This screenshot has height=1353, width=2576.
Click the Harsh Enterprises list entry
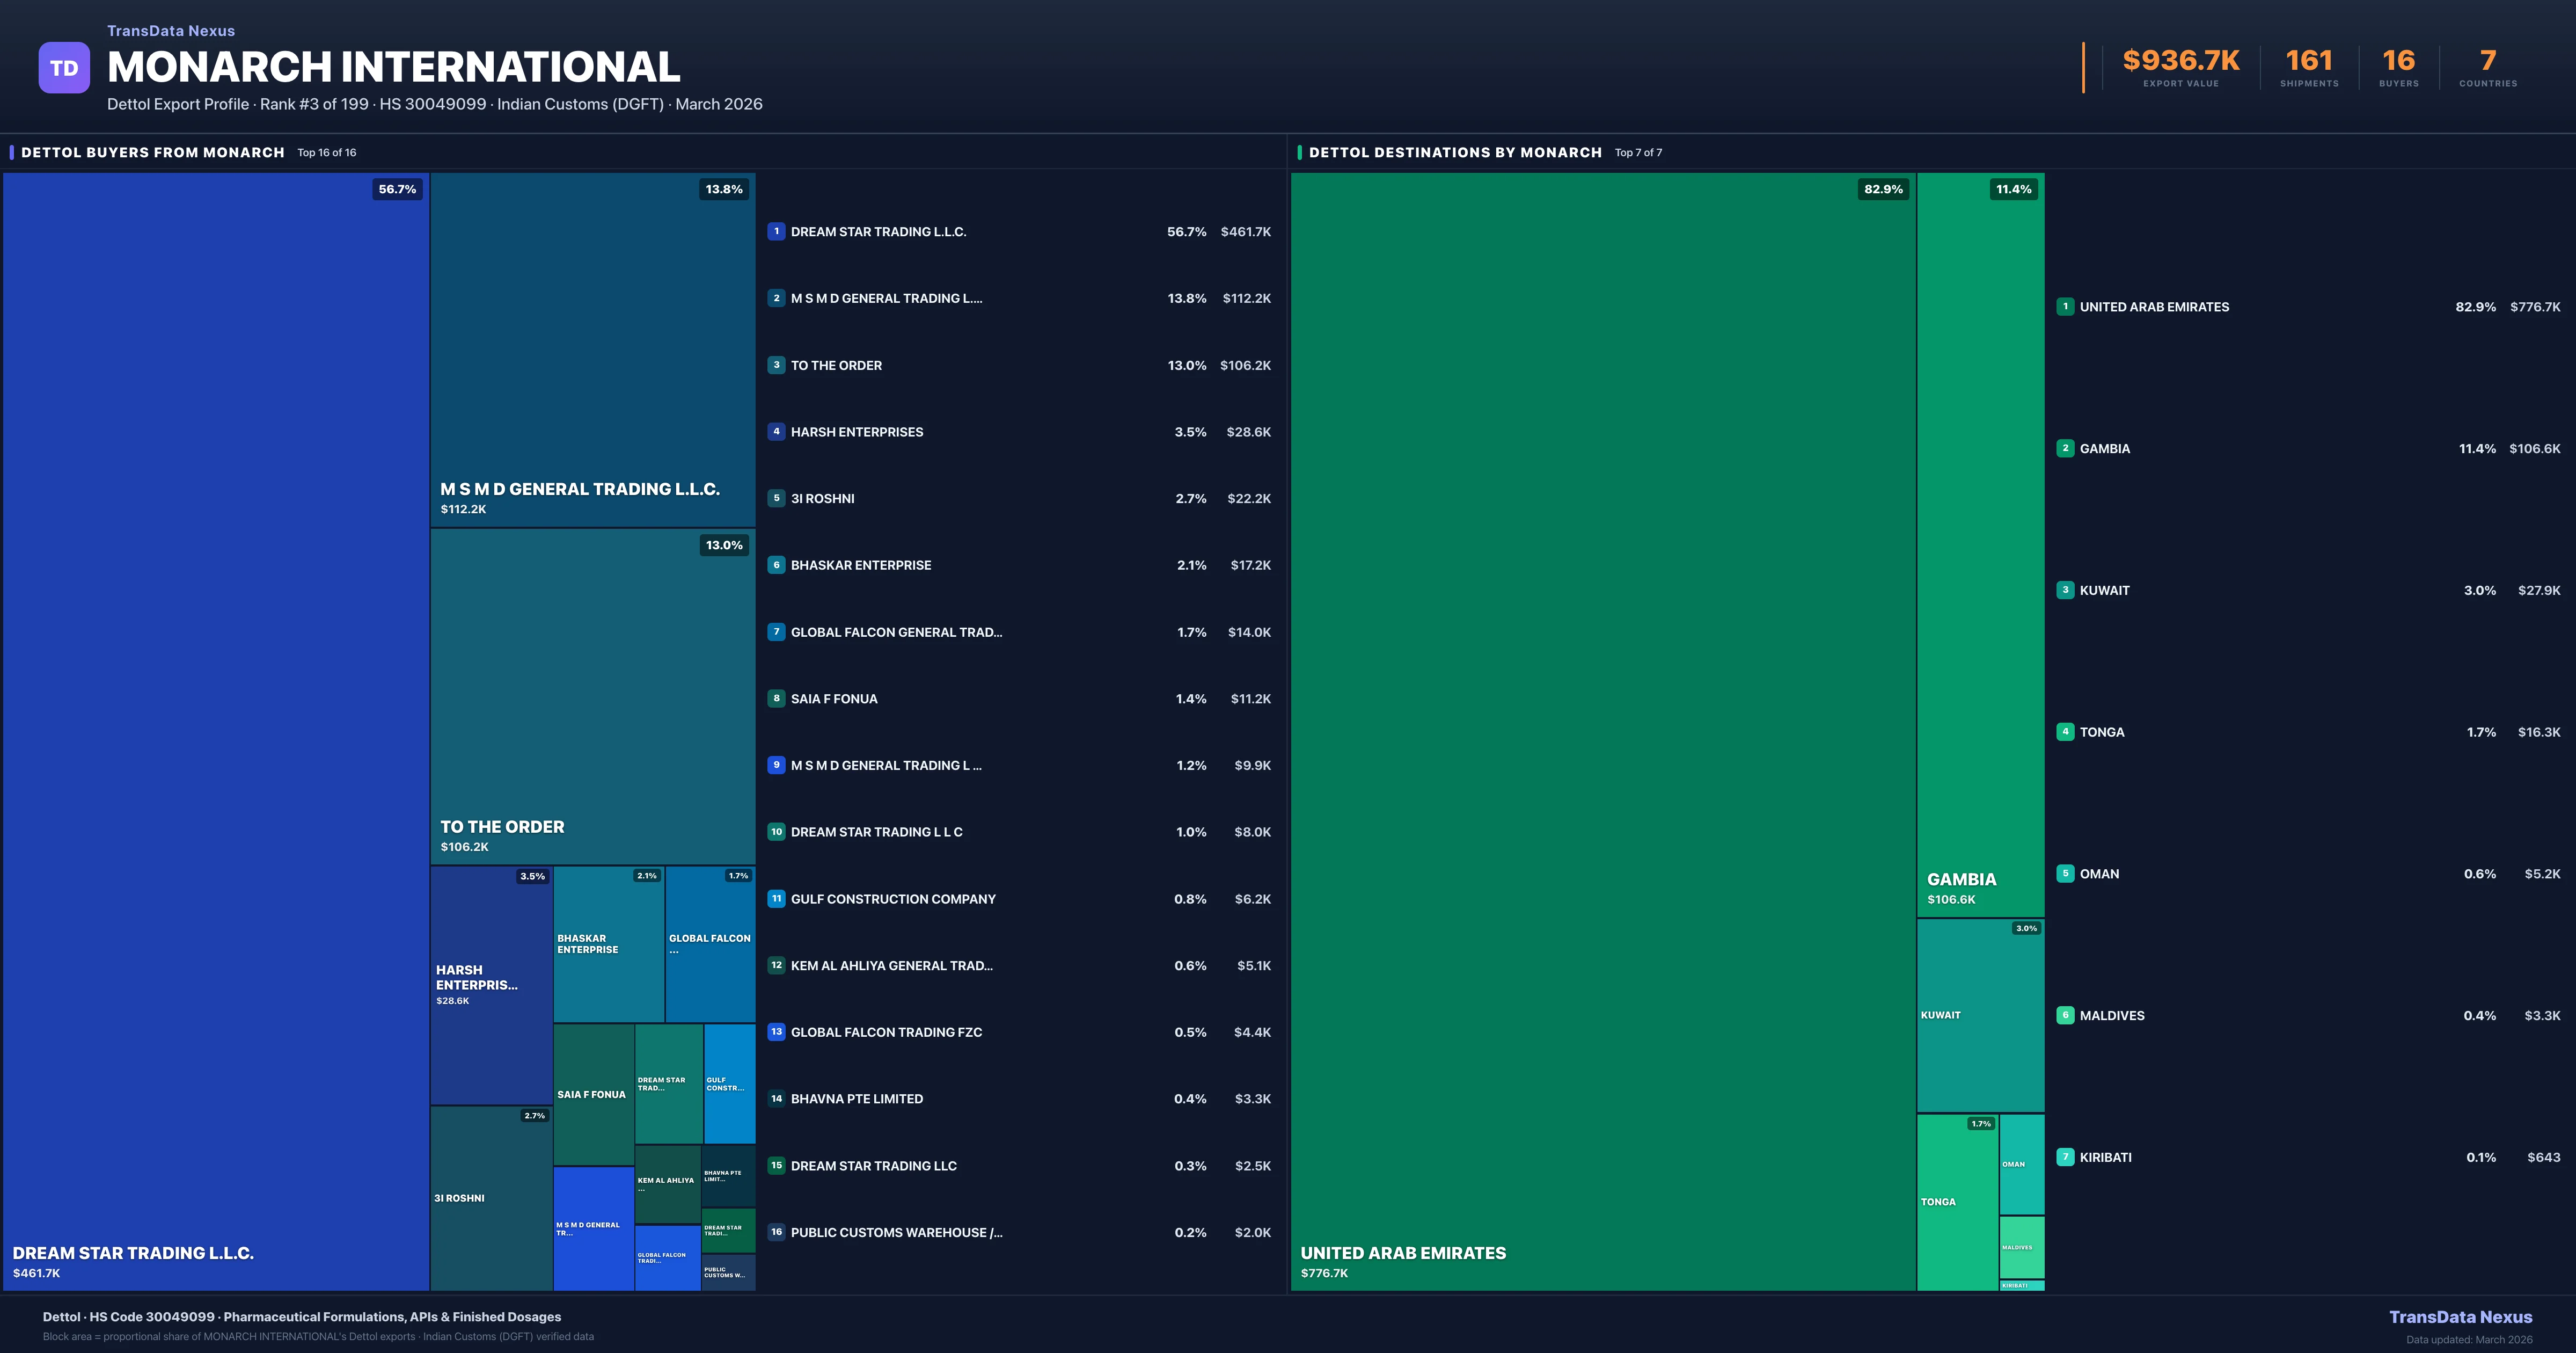tap(856, 432)
